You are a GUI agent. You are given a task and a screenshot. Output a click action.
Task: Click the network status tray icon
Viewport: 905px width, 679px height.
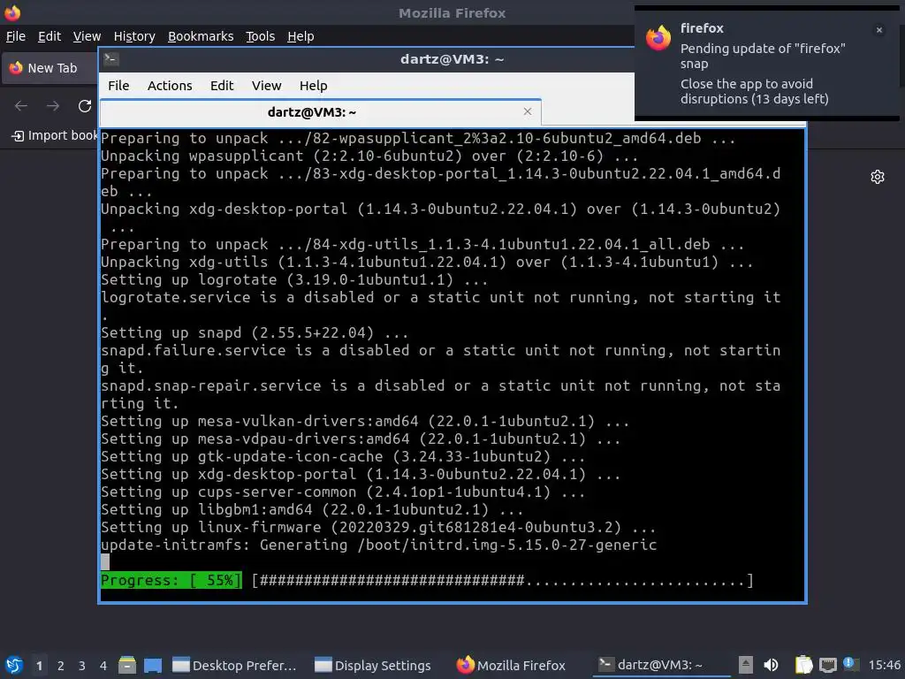(x=828, y=665)
